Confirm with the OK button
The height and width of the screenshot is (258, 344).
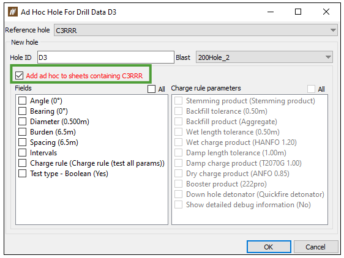click(x=269, y=247)
